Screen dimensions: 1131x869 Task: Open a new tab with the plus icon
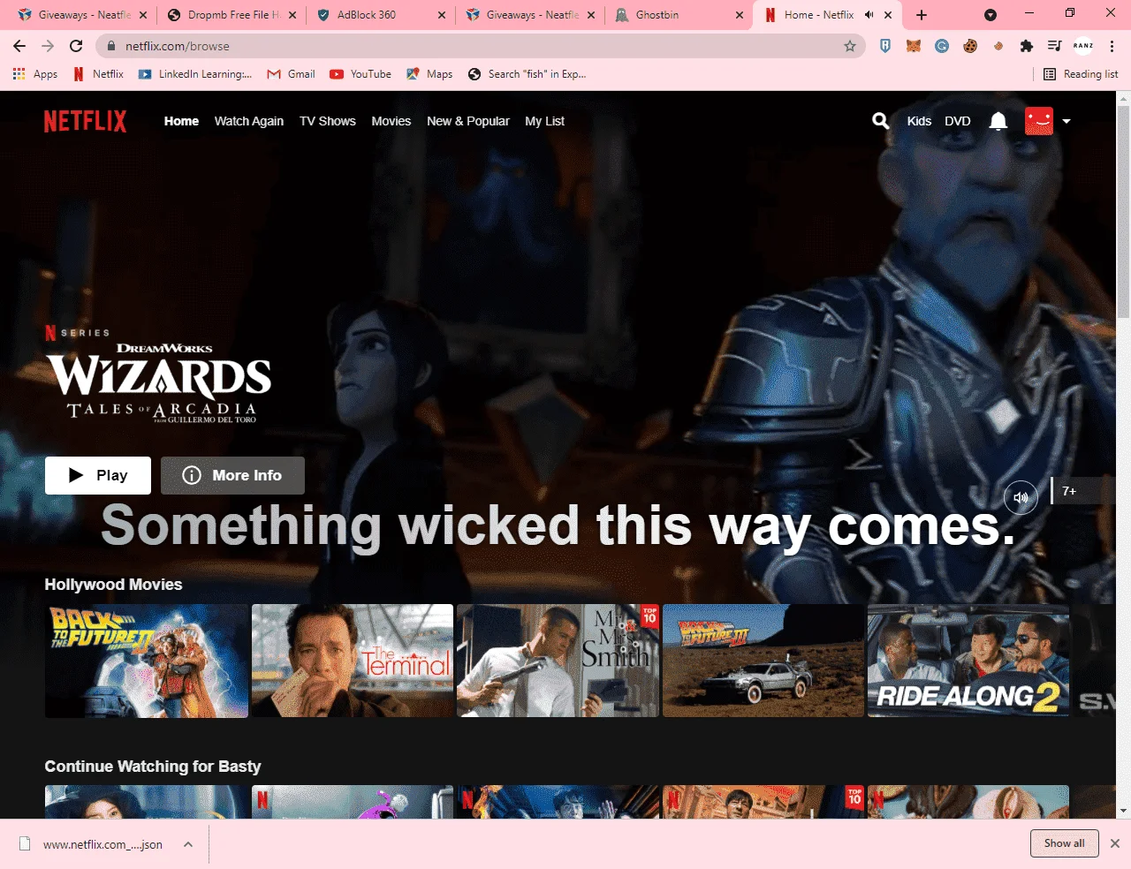(922, 15)
